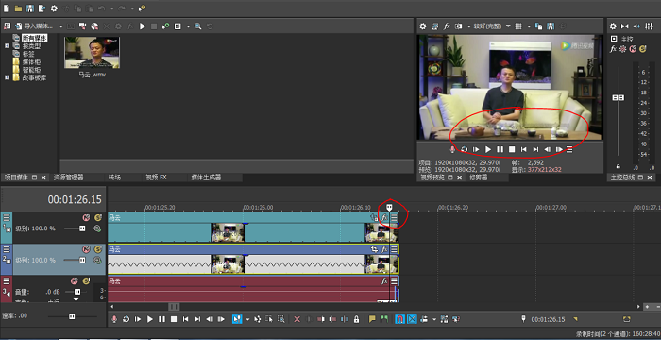Screen dimensions: 661x340
Task: Select the 所有媒体 tree item
Action: coord(34,38)
